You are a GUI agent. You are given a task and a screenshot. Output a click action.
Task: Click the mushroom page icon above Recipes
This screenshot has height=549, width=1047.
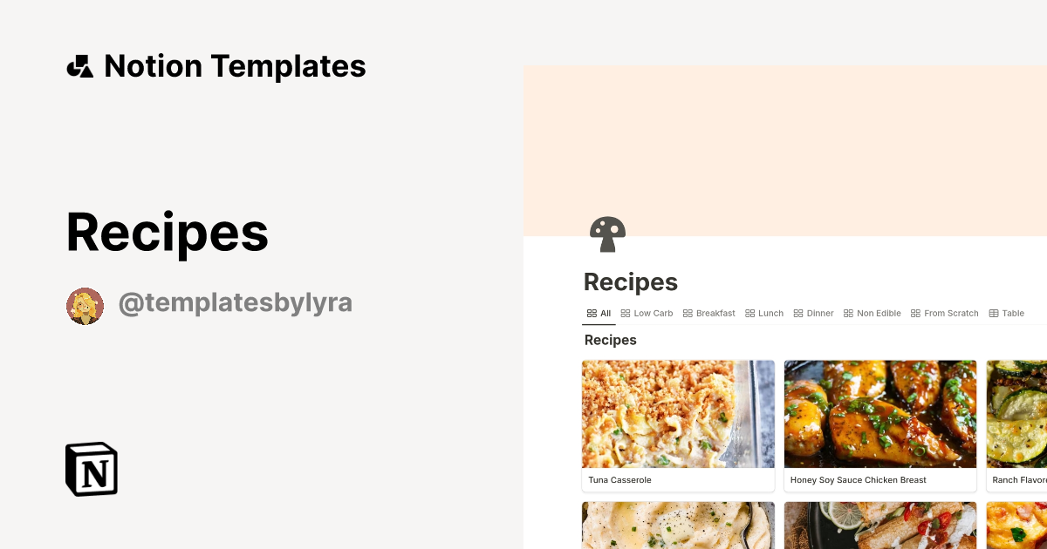tap(607, 234)
